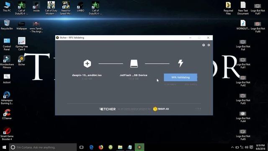This screenshot has height=151, width=268.
Task: Select iSpring Free Cam 8 shortcut
Action: 21,44
